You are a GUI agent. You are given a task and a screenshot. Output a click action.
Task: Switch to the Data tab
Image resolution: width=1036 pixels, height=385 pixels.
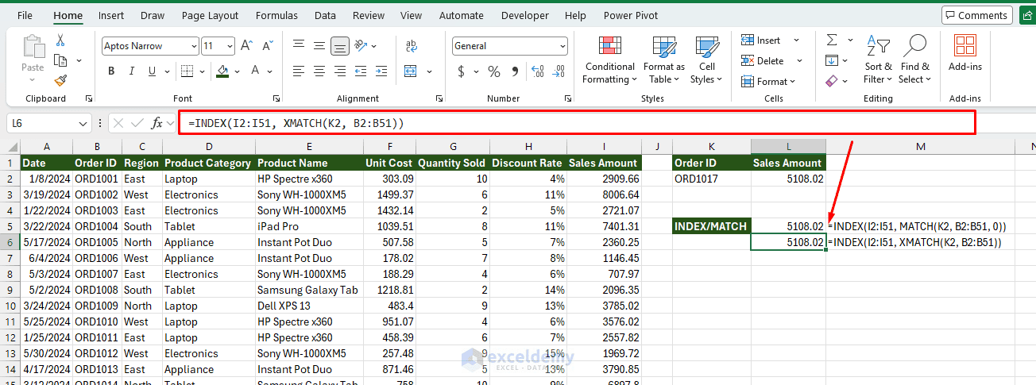click(325, 15)
